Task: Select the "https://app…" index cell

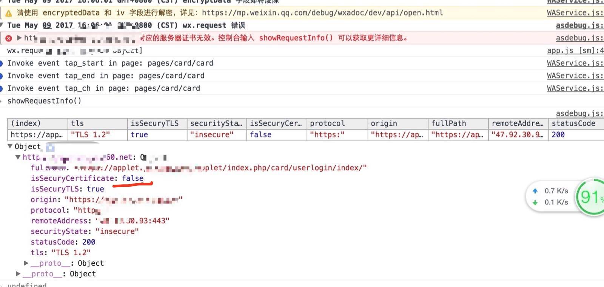Action: [38, 135]
